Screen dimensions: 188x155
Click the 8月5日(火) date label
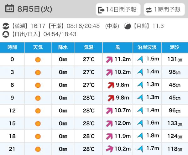(x=35, y=9)
